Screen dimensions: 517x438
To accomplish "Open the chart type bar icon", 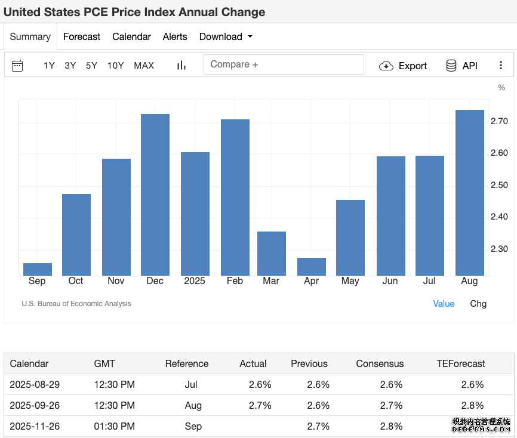I will tap(181, 65).
